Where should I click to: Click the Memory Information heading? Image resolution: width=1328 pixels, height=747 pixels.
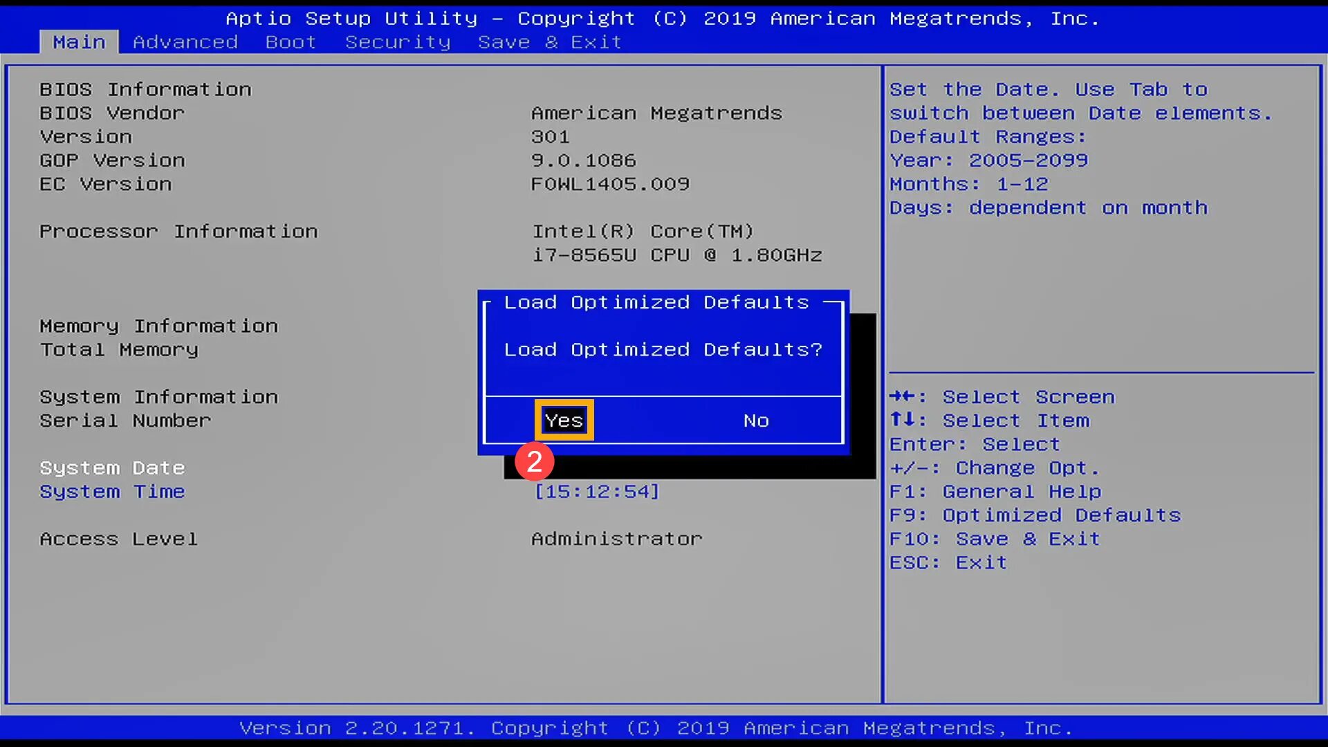(158, 326)
